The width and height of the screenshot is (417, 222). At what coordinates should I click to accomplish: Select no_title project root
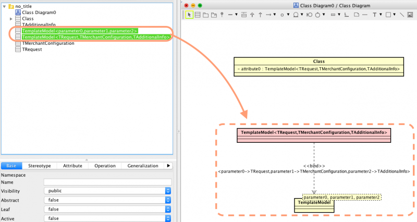point(23,6)
